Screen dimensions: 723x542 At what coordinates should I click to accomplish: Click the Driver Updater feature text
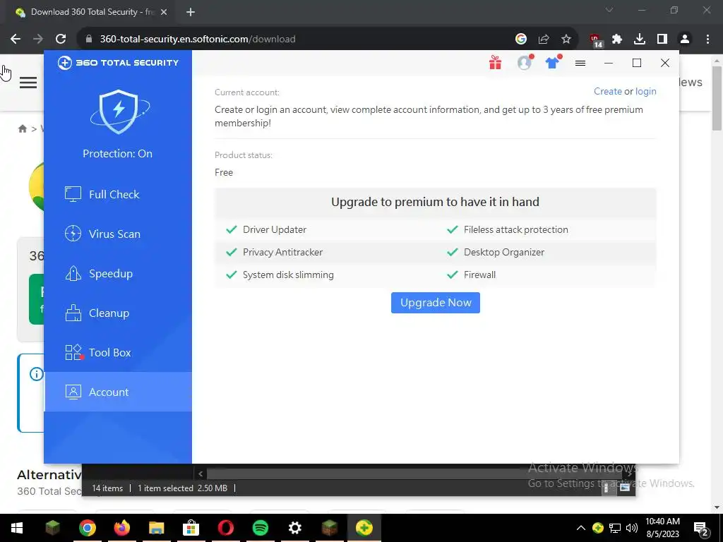(275, 229)
